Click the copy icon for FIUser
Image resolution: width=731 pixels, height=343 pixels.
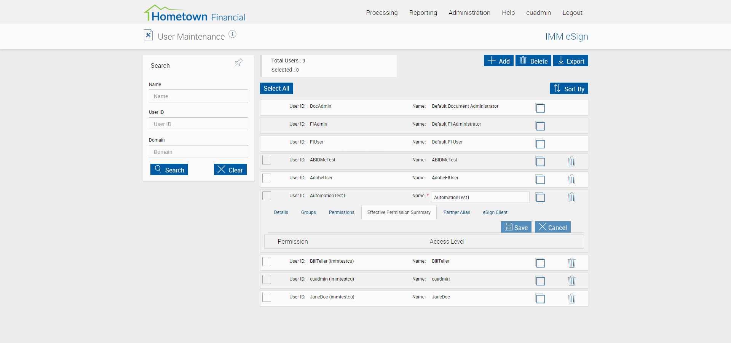(x=540, y=144)
